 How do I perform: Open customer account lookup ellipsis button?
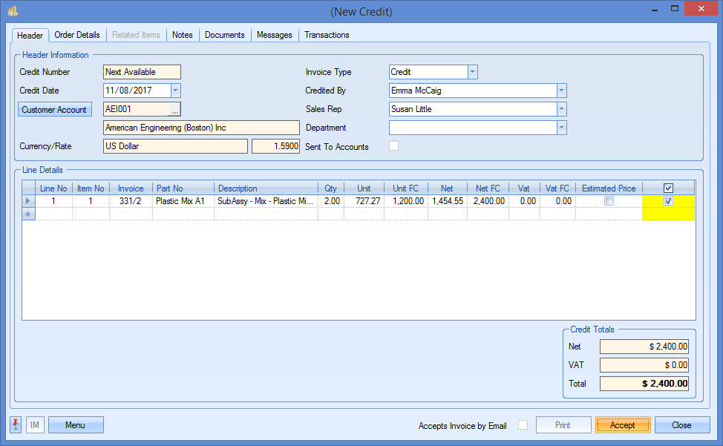coord(174,110)
